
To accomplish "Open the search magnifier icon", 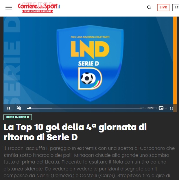I will tap(149, 7).
